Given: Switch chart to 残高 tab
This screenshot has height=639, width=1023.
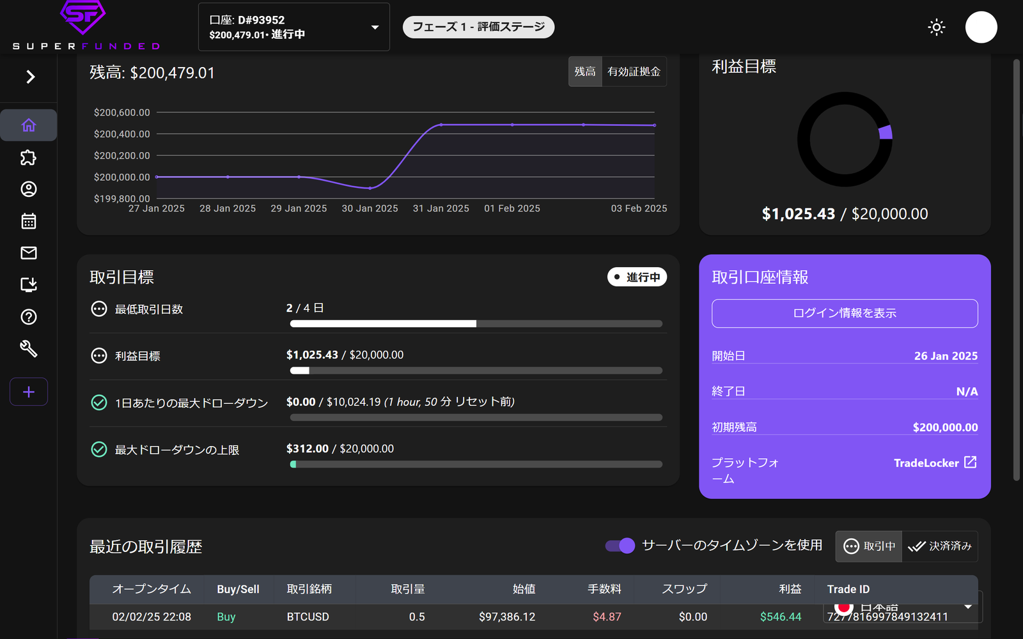Looking at the screenshot, I should [x=585, y=72].
